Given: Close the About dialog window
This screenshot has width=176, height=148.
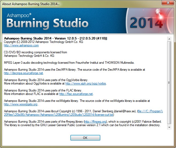Looking at the screenshot, I should 168,3.
